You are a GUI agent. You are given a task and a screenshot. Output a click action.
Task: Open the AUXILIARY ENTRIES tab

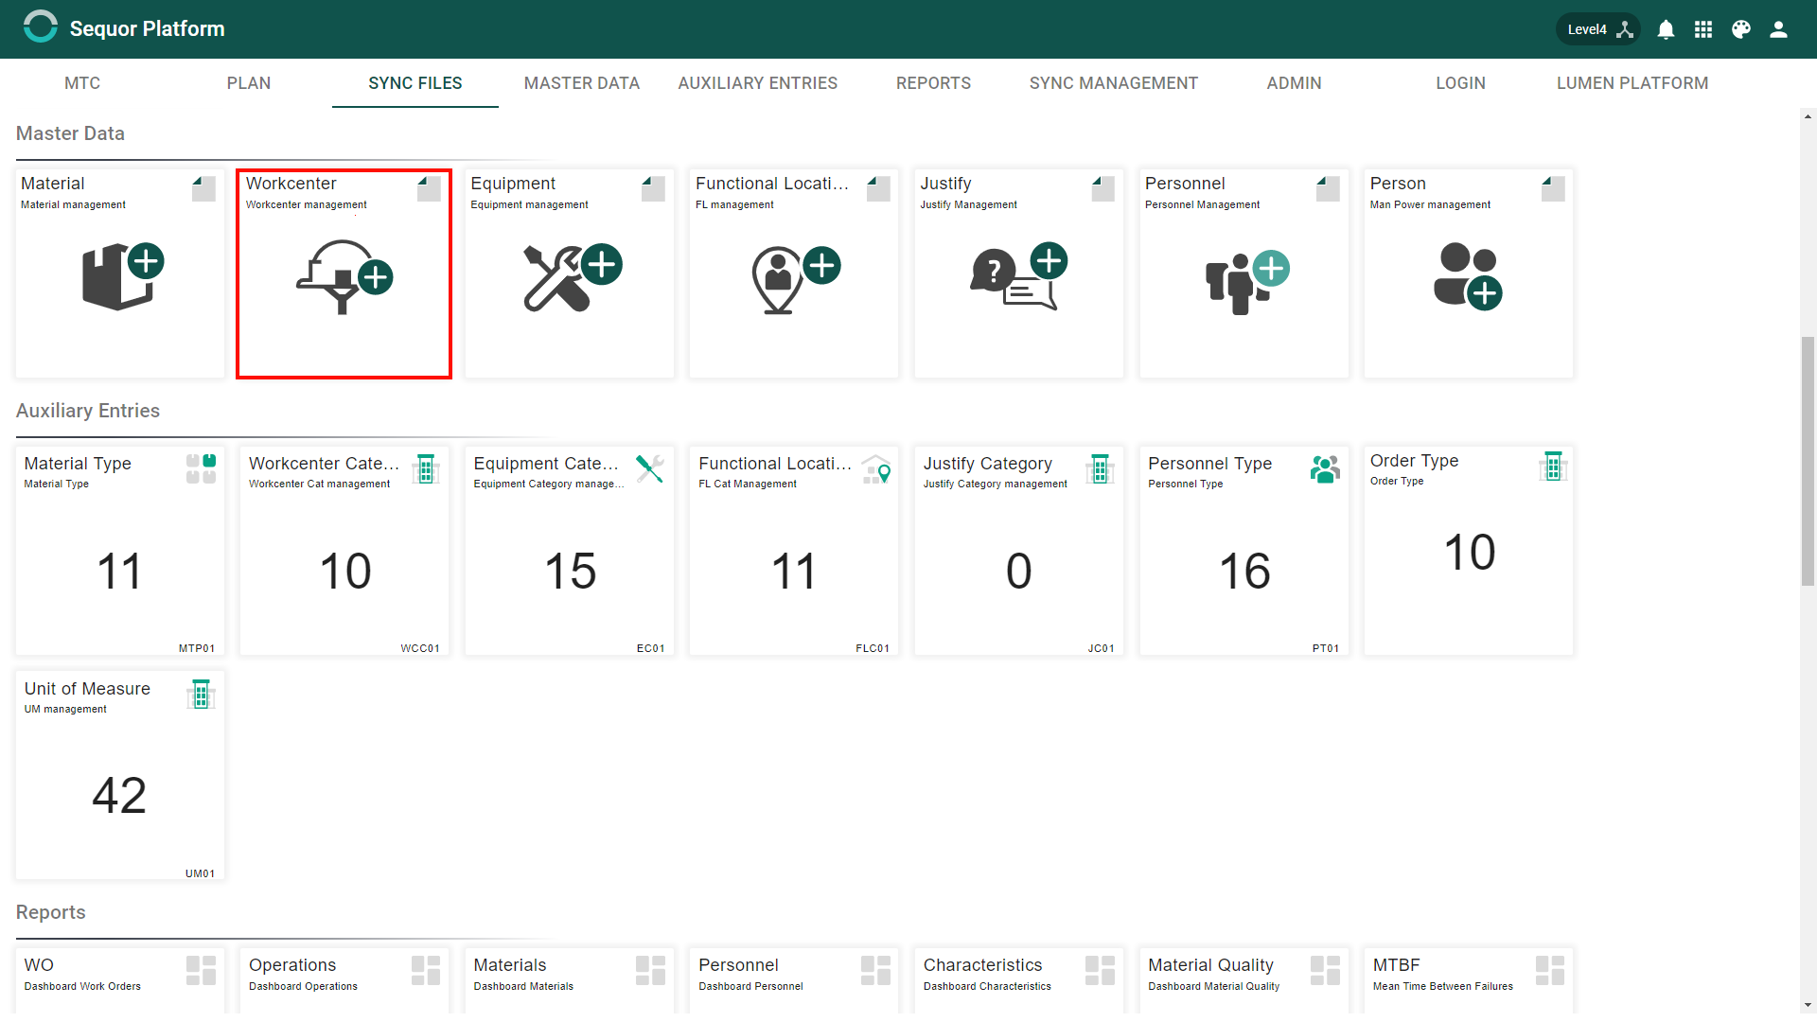[758, 83]
